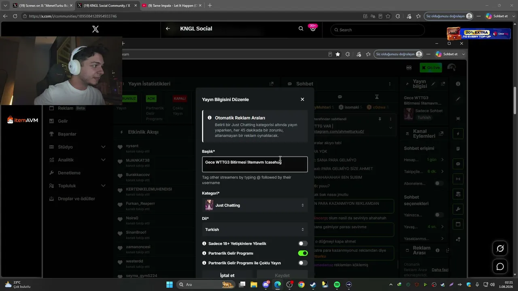This screenshot has width=518, height=291.
Task: Toggle Partnerlik Gelir Programı ile Çoklu Yayın
Action: [303, 263]
